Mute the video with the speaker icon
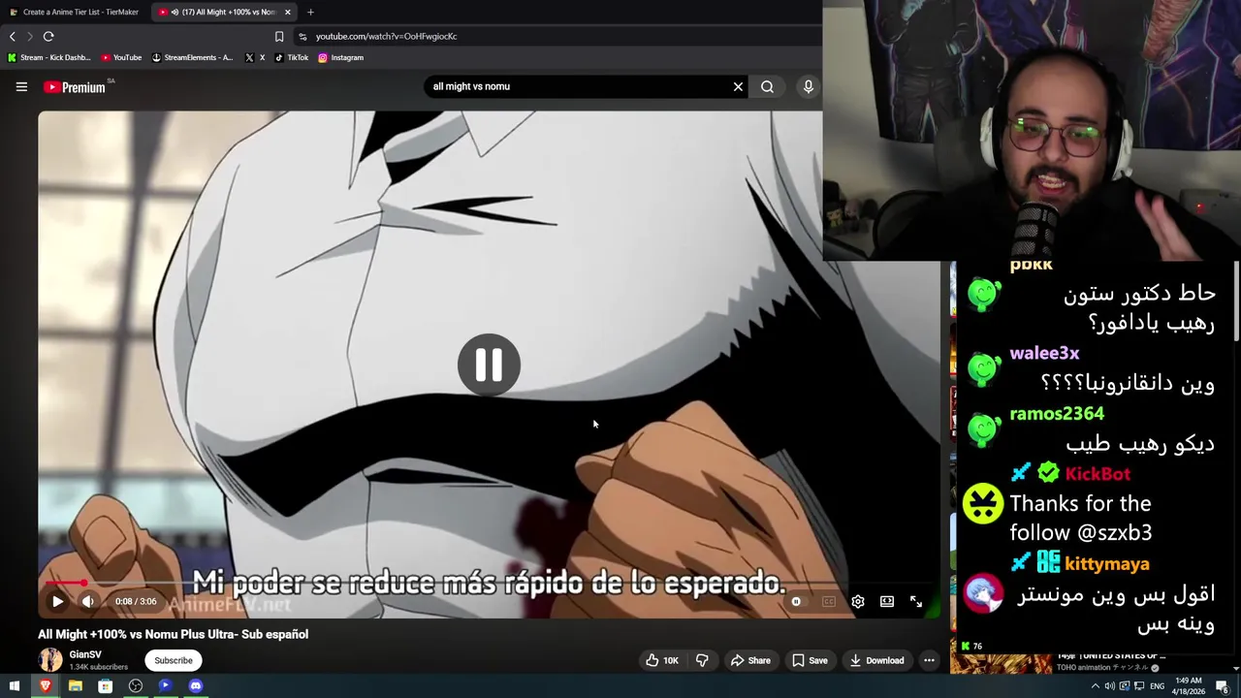1241x698 pixels. [88, 601]
